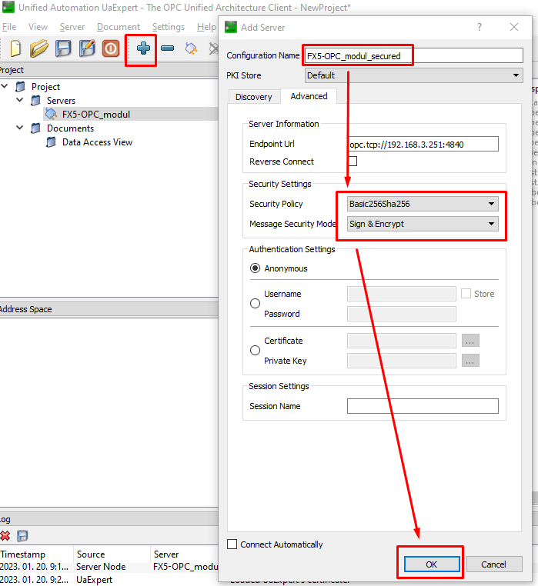Click the Cancel button
The image size is (538, 586).
click(x=494, y=564)
